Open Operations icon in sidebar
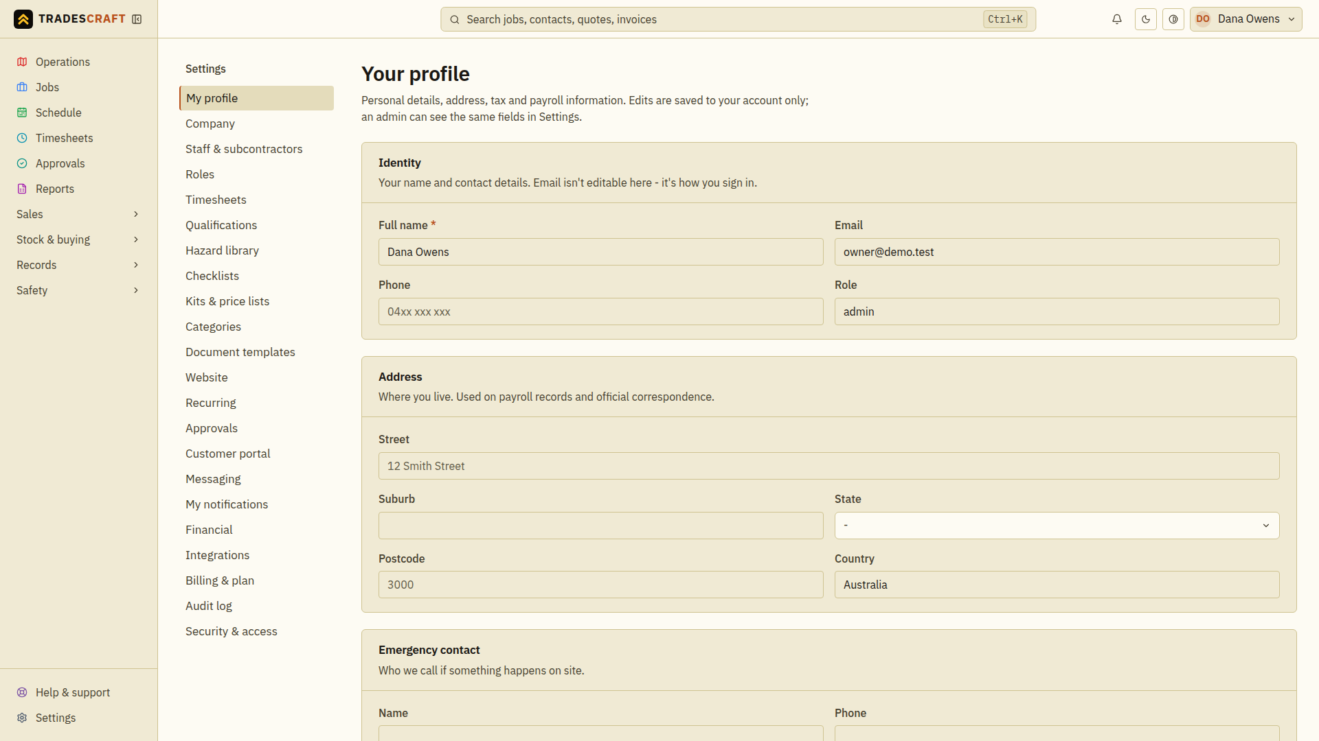Image resolution: width=1319 pixels, height=741 pixels. [x=22, y=62]
